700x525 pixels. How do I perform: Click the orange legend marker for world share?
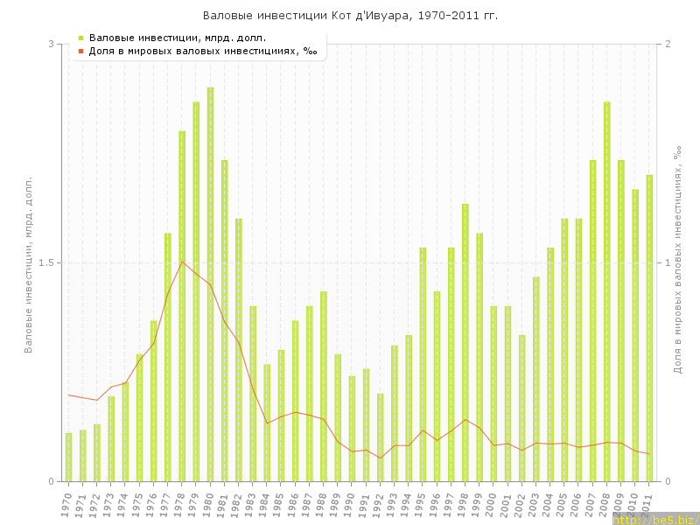point(80,51)
